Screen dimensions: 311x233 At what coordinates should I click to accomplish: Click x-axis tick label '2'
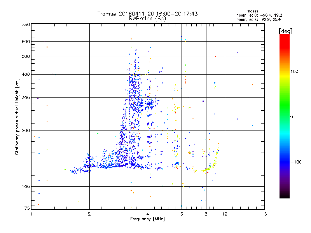click(89, 214)
